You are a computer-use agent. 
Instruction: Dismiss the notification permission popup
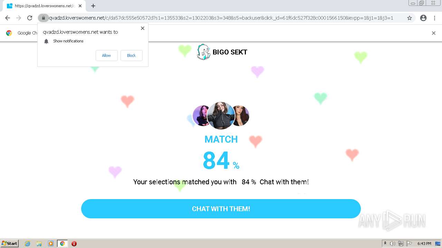[x=143, y=28]
